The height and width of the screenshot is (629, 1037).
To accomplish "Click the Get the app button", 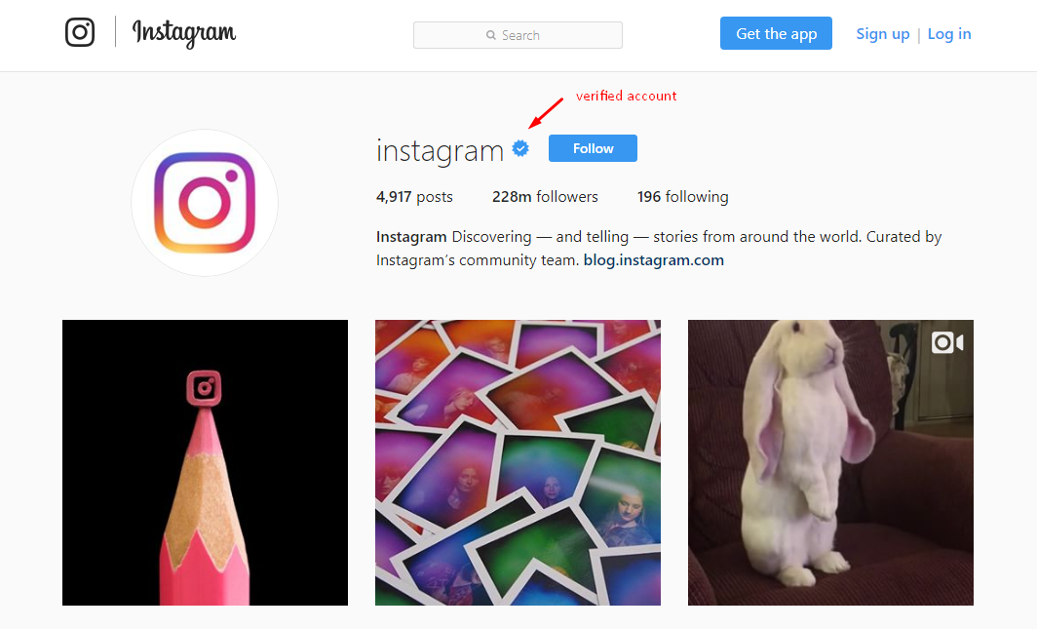I will pyautogui.click(x=776, y=34).
